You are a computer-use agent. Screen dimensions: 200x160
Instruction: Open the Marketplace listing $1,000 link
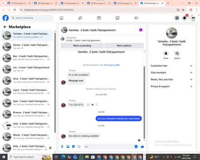click(x=83, y=40)
